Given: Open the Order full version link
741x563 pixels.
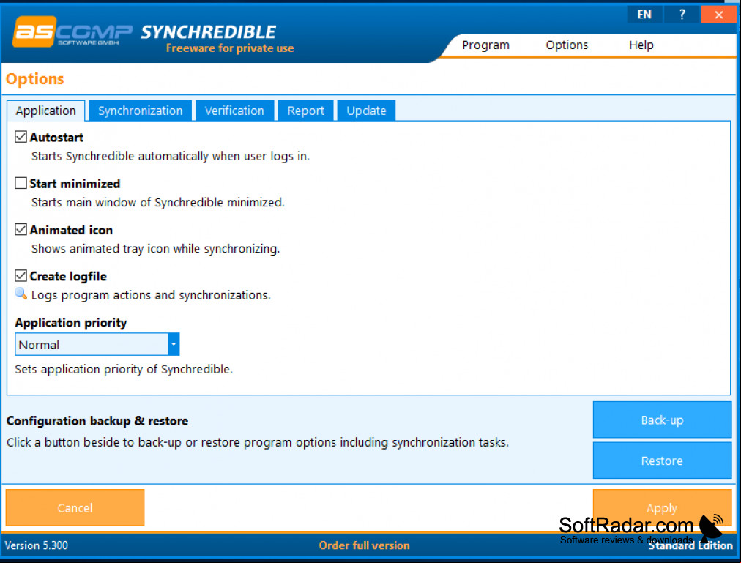Looking at the screenshot, I should [x=364, y=545].
